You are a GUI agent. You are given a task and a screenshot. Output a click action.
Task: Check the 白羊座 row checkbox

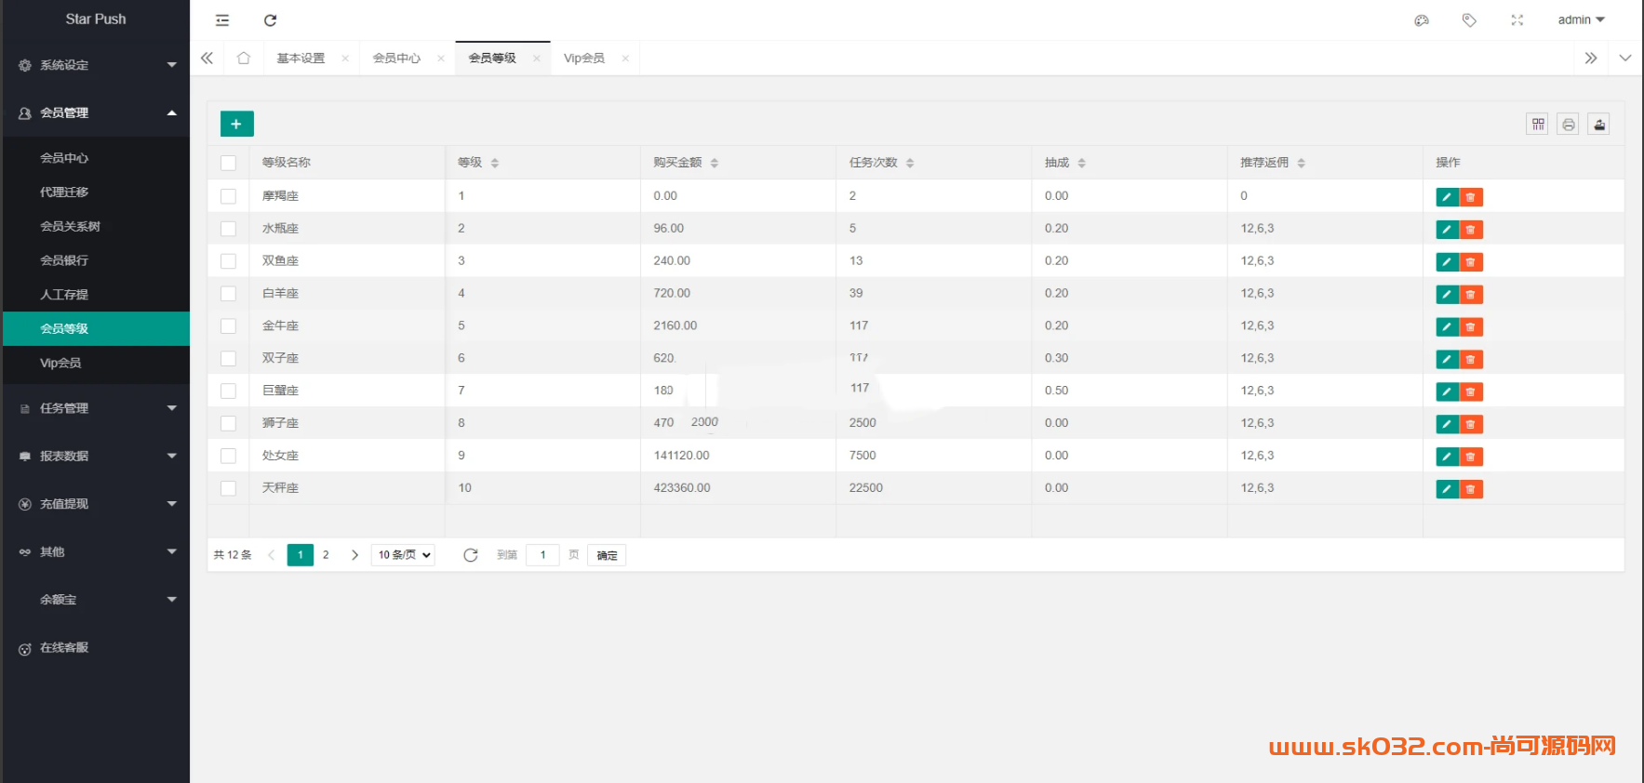pos(228,294)
